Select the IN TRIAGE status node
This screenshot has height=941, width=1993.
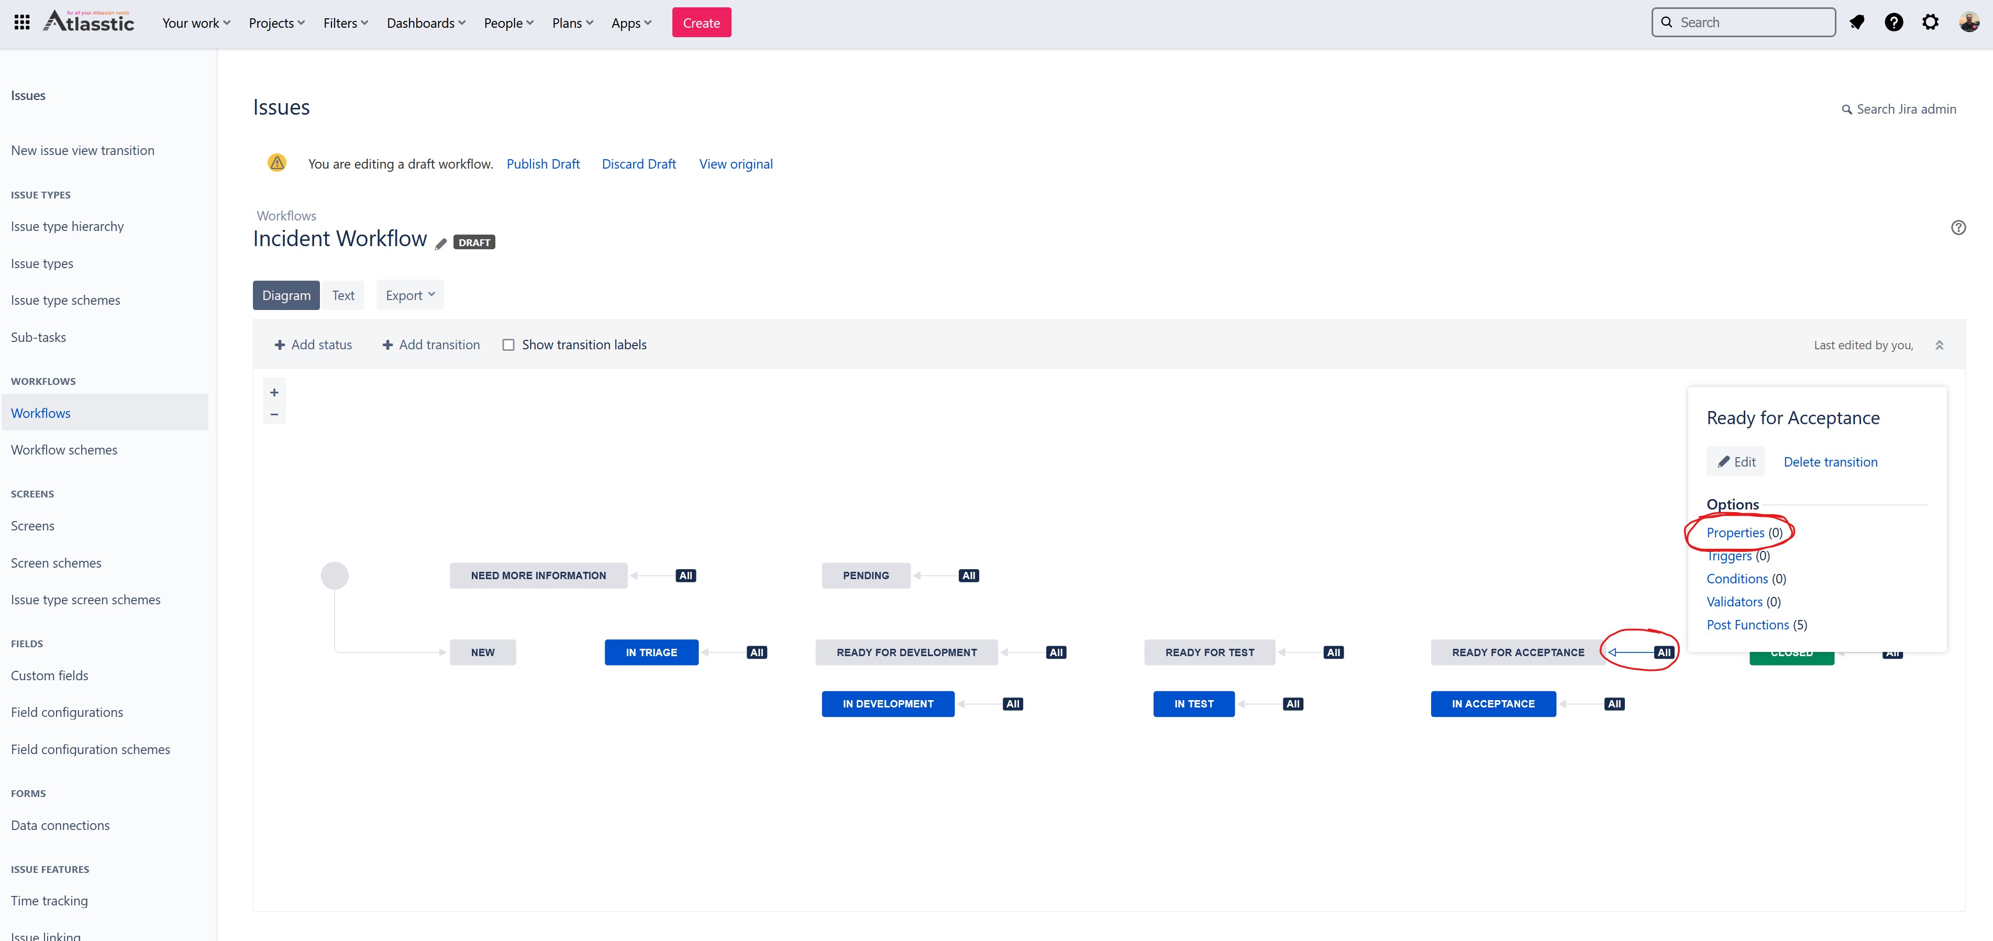[651, 652]
